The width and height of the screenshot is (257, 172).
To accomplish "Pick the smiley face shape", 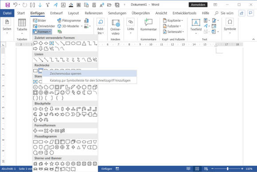I will tap(62, 92).
